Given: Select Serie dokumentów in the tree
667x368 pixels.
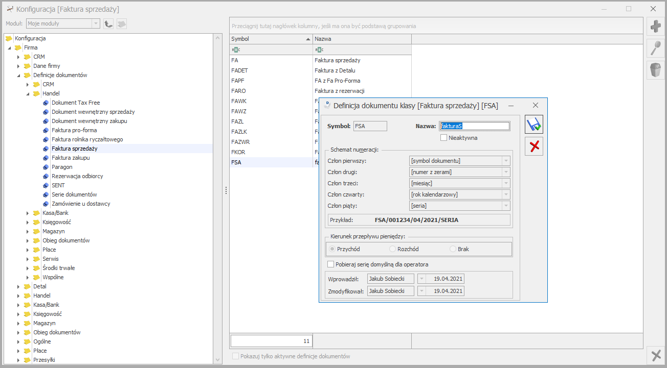Looking at the screenshot, I should point(74,194).
